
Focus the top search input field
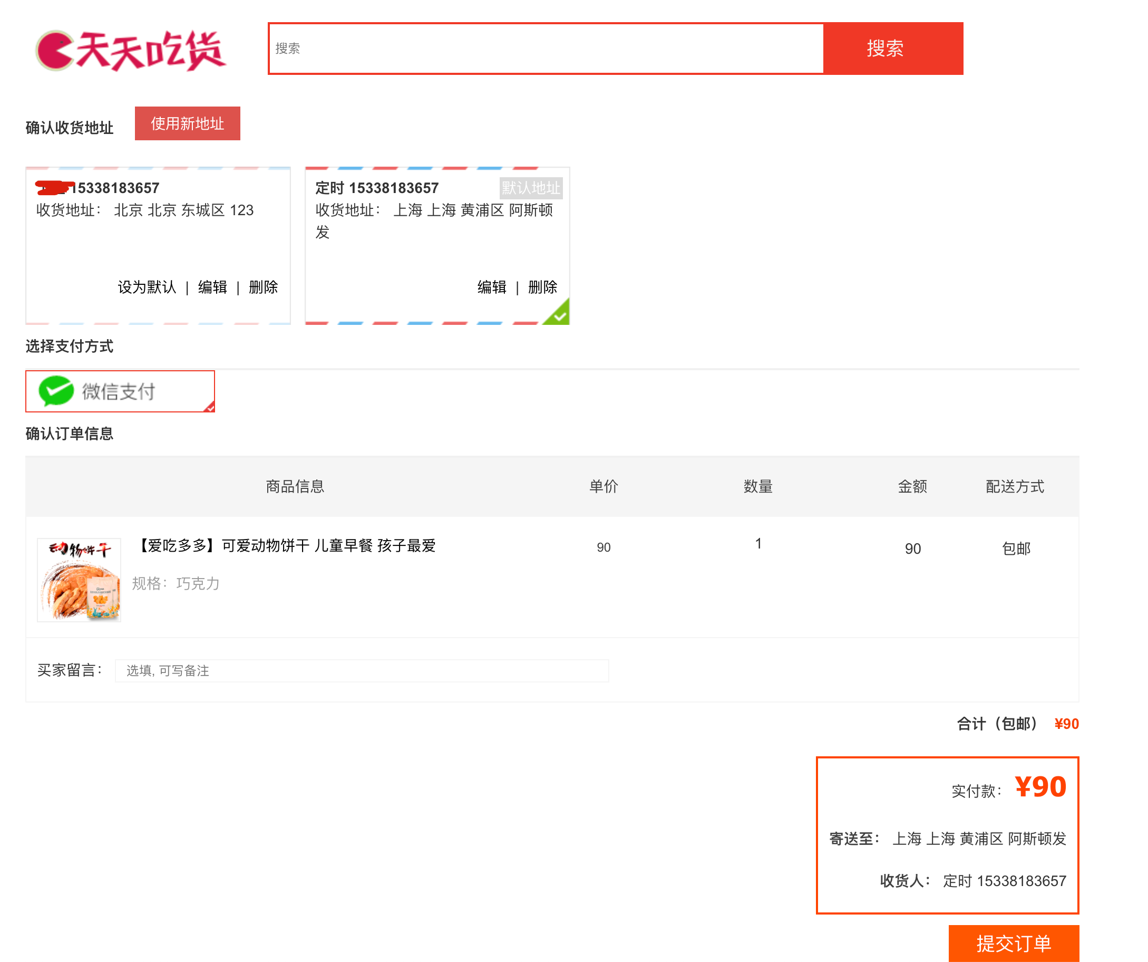tap(546, 48)
